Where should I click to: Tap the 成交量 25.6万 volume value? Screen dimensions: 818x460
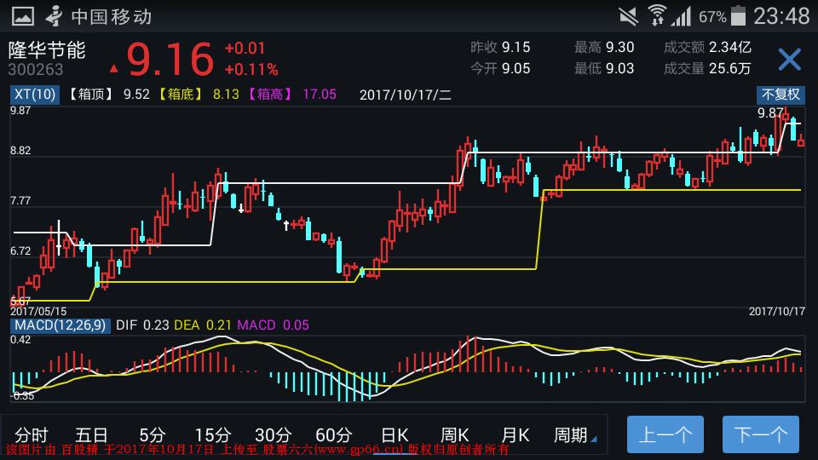(707, 68)
